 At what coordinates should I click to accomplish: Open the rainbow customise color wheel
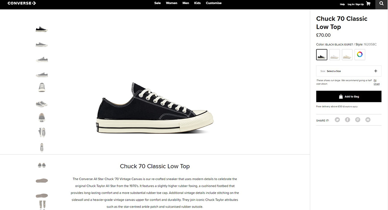tap(360, 54)
